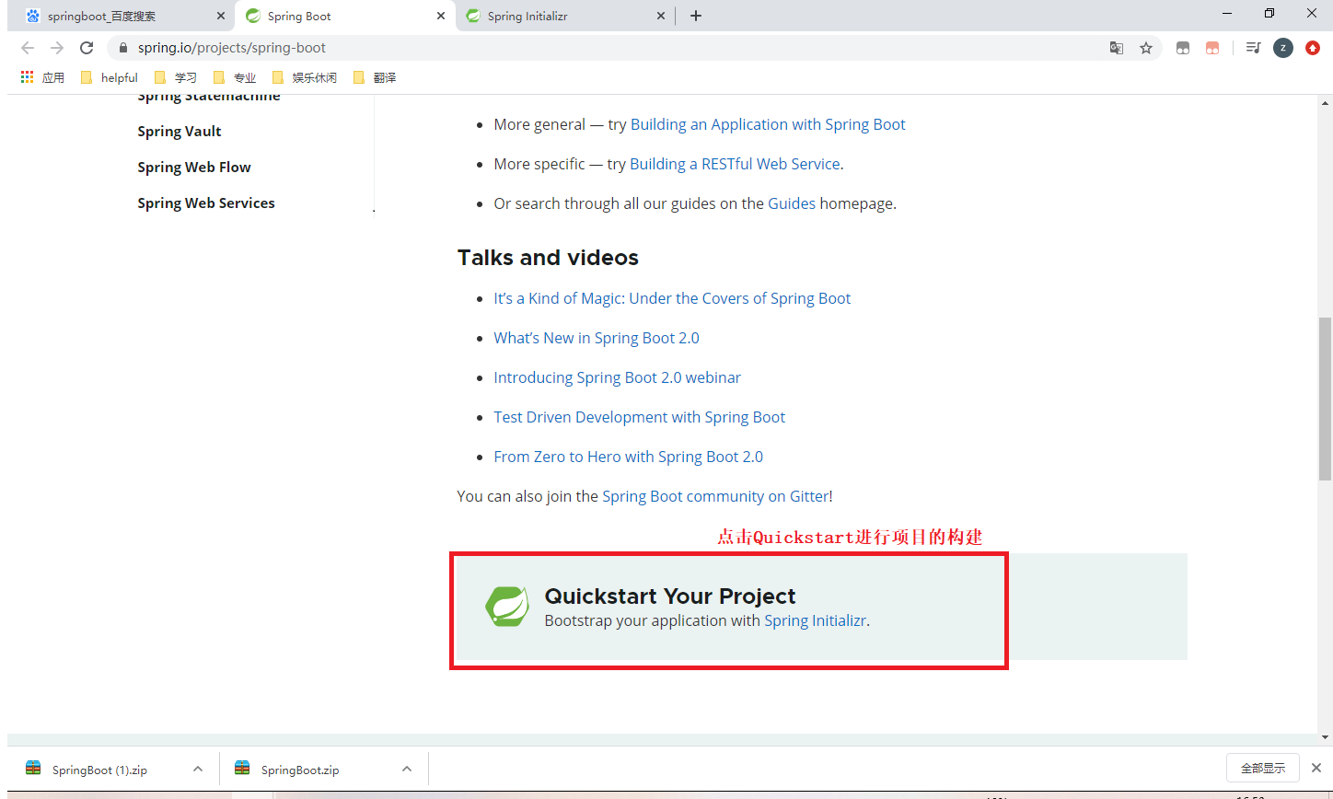Close the springboot_百度搜索 tab

(x=221, y=16)
